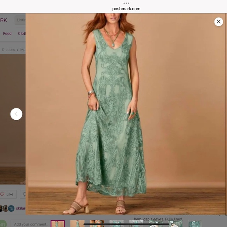Image resolution: width=227 pixels, height=227 pixels.
Task: Select the first highlighted thumbnail in strip
Action: point(58,223)
